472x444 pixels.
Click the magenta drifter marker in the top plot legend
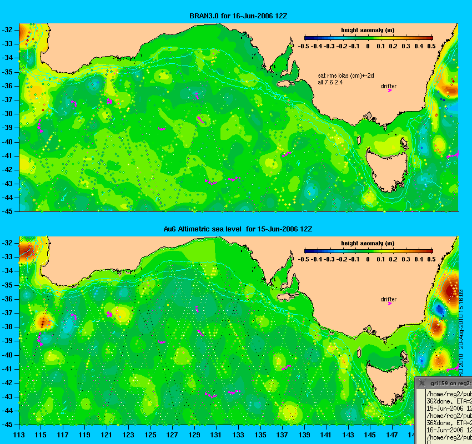[x=390, y=90]
